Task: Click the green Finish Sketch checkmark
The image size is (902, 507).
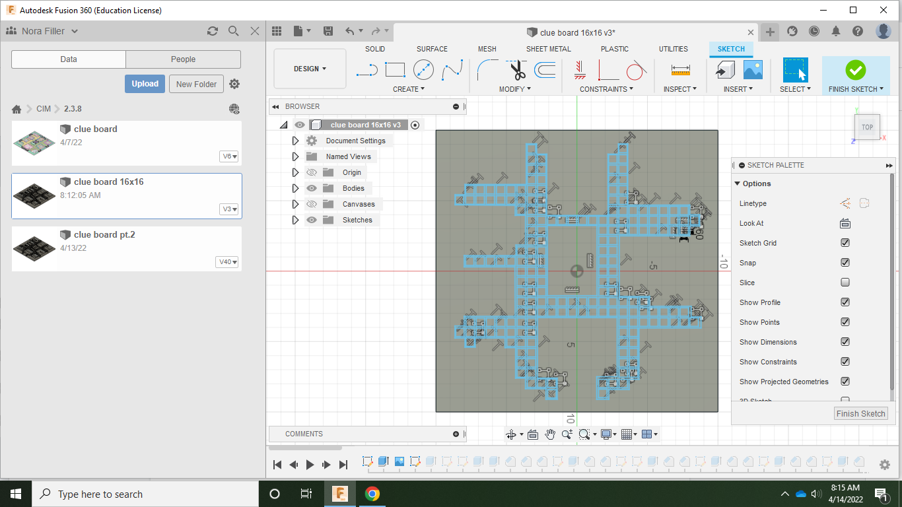Action: click(x=855, y=69)
